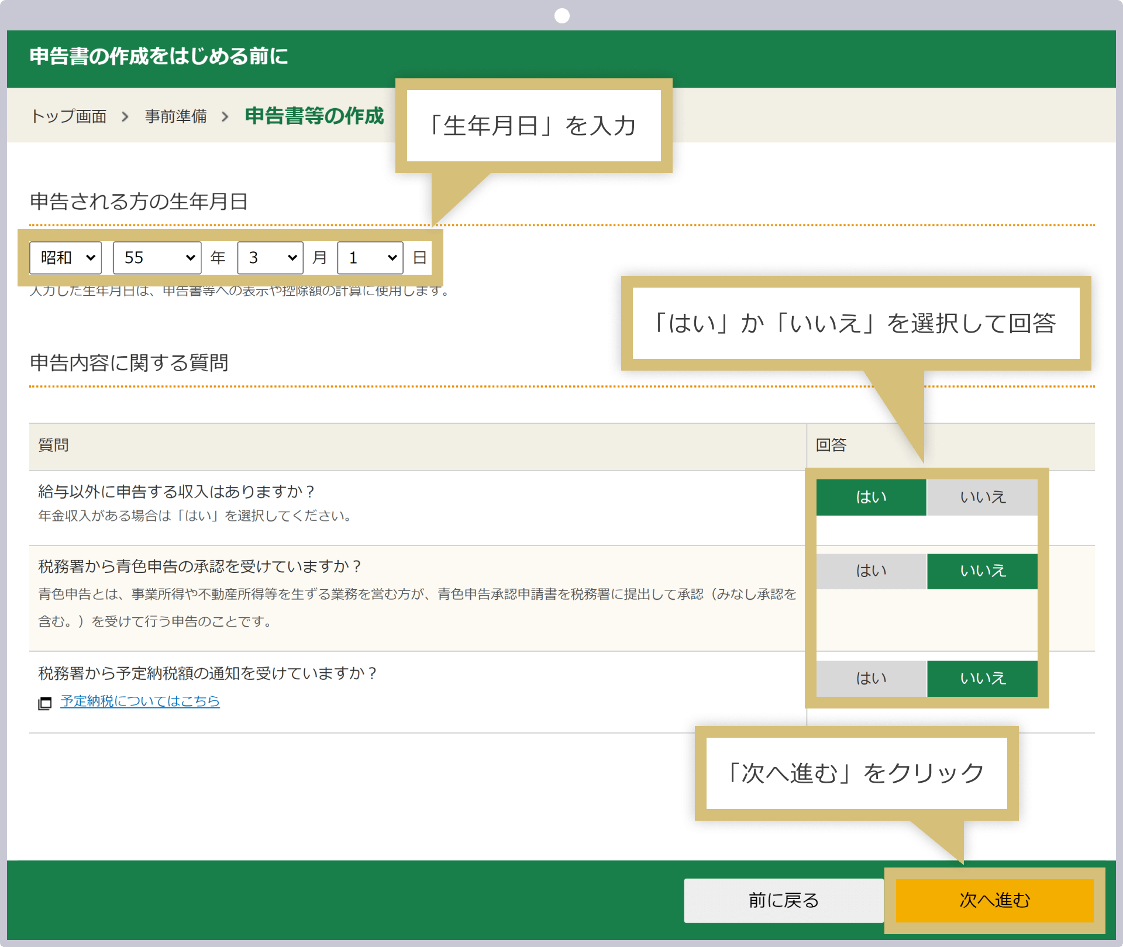Go to トップ画面 in the breadcrumb
1123x947 pixels.
69,116
